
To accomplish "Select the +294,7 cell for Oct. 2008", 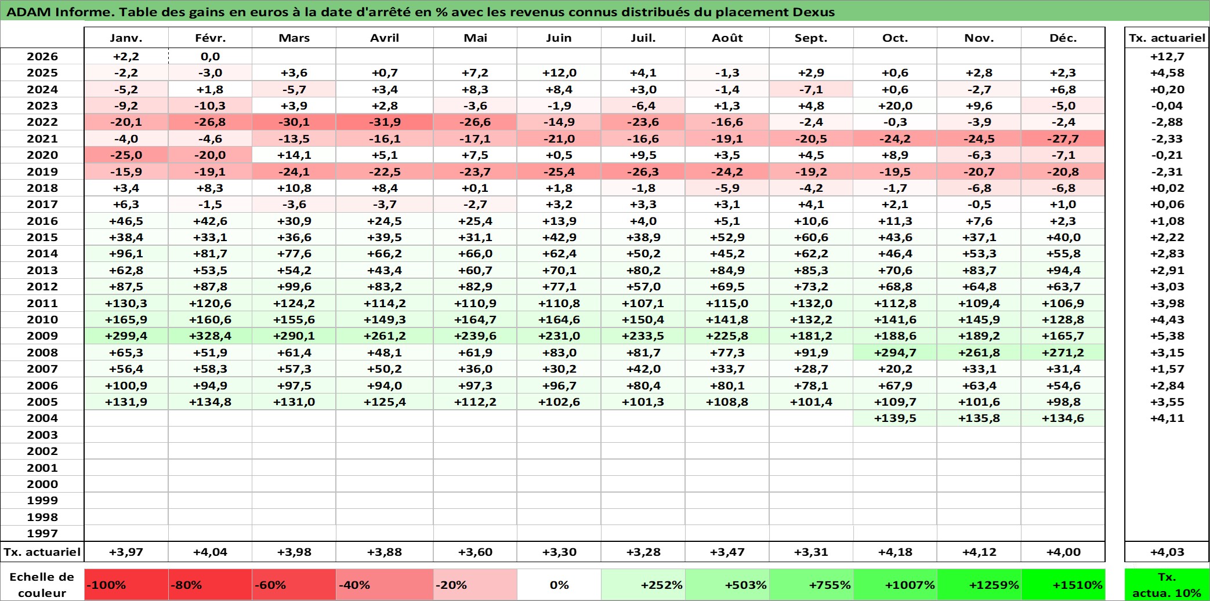I will click(x=895, y=352).
